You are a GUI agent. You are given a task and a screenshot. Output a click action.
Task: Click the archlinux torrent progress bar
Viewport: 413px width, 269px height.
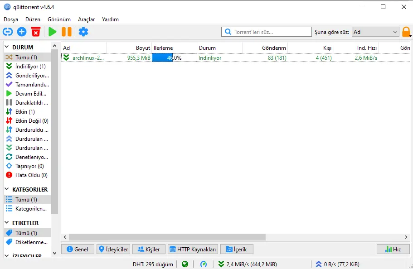(x=175, y=58)
